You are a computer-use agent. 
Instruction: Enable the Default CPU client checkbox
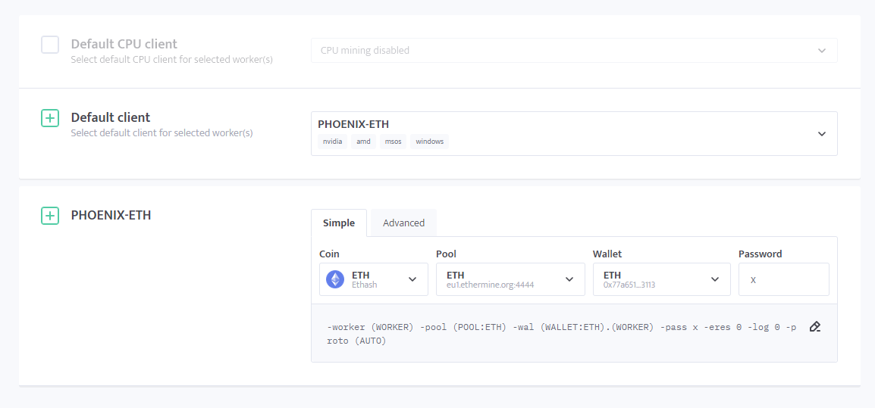[x=50, y=45]
